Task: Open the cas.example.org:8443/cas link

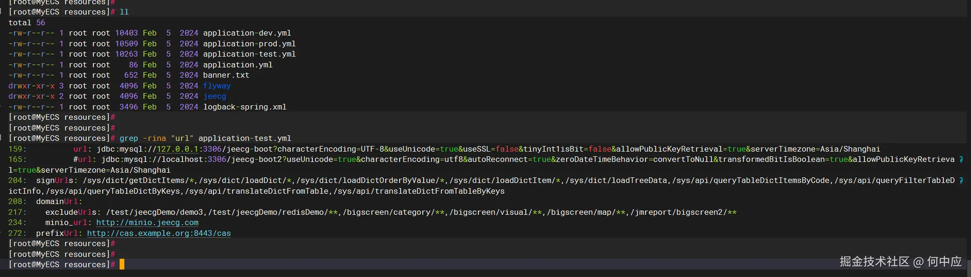Action: [x=159, y=233]
